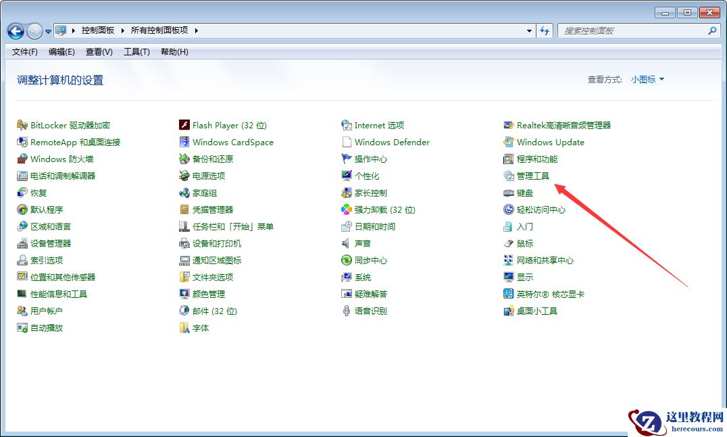The width and height of the screenshot is (727, 437).
Task: Launch Flash Player (32 位) settings
Action: [230, 125]
